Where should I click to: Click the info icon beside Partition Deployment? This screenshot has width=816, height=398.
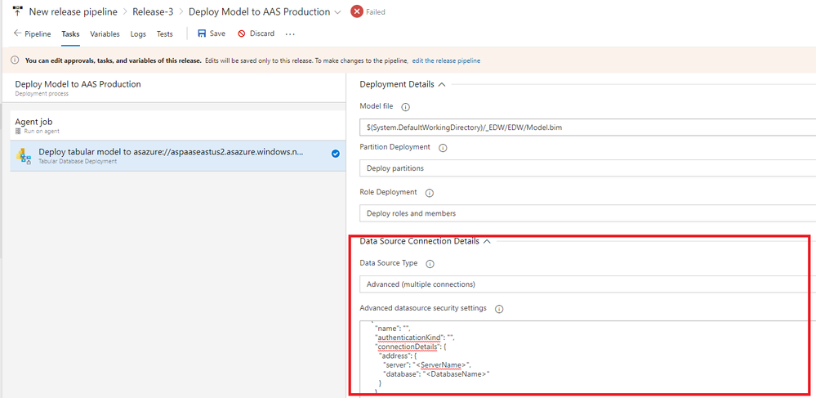click(443, 149)
